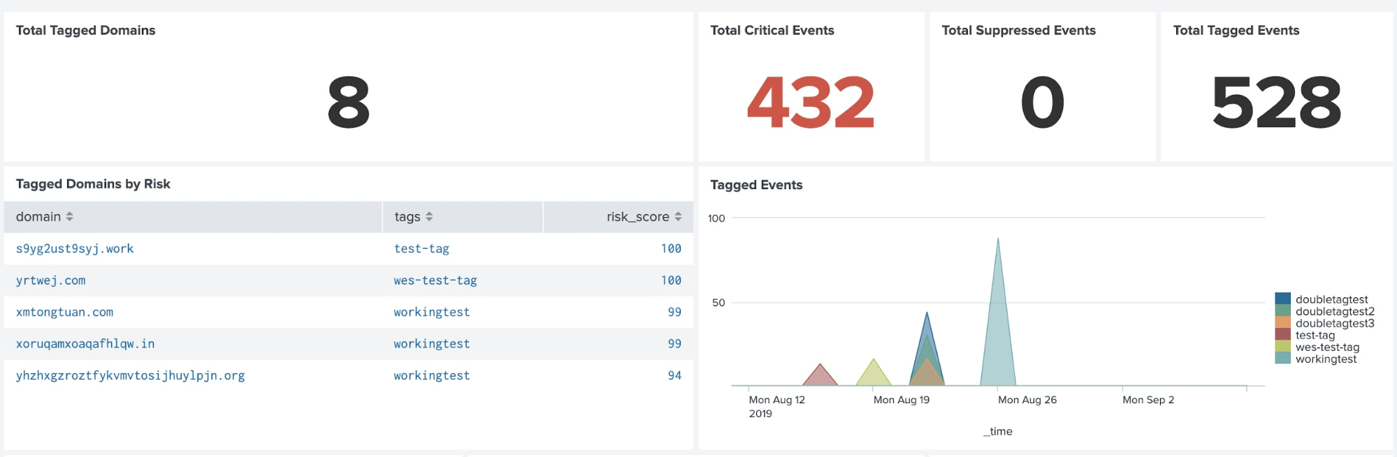Click risk score 99 for xmtongtuan.com

click(x=674, y=312)
